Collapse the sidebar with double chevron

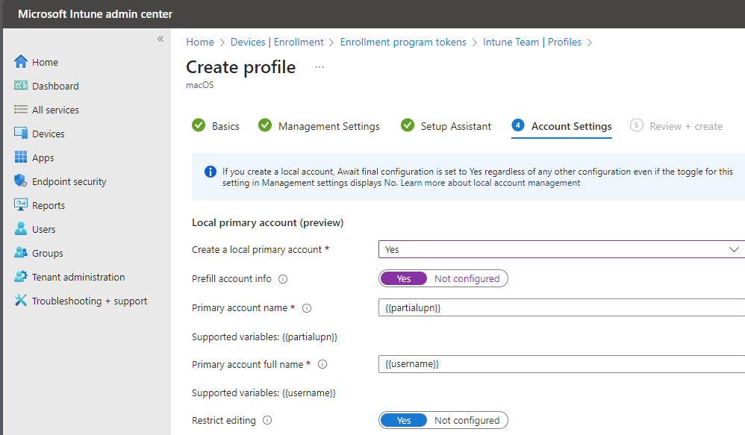160,39
